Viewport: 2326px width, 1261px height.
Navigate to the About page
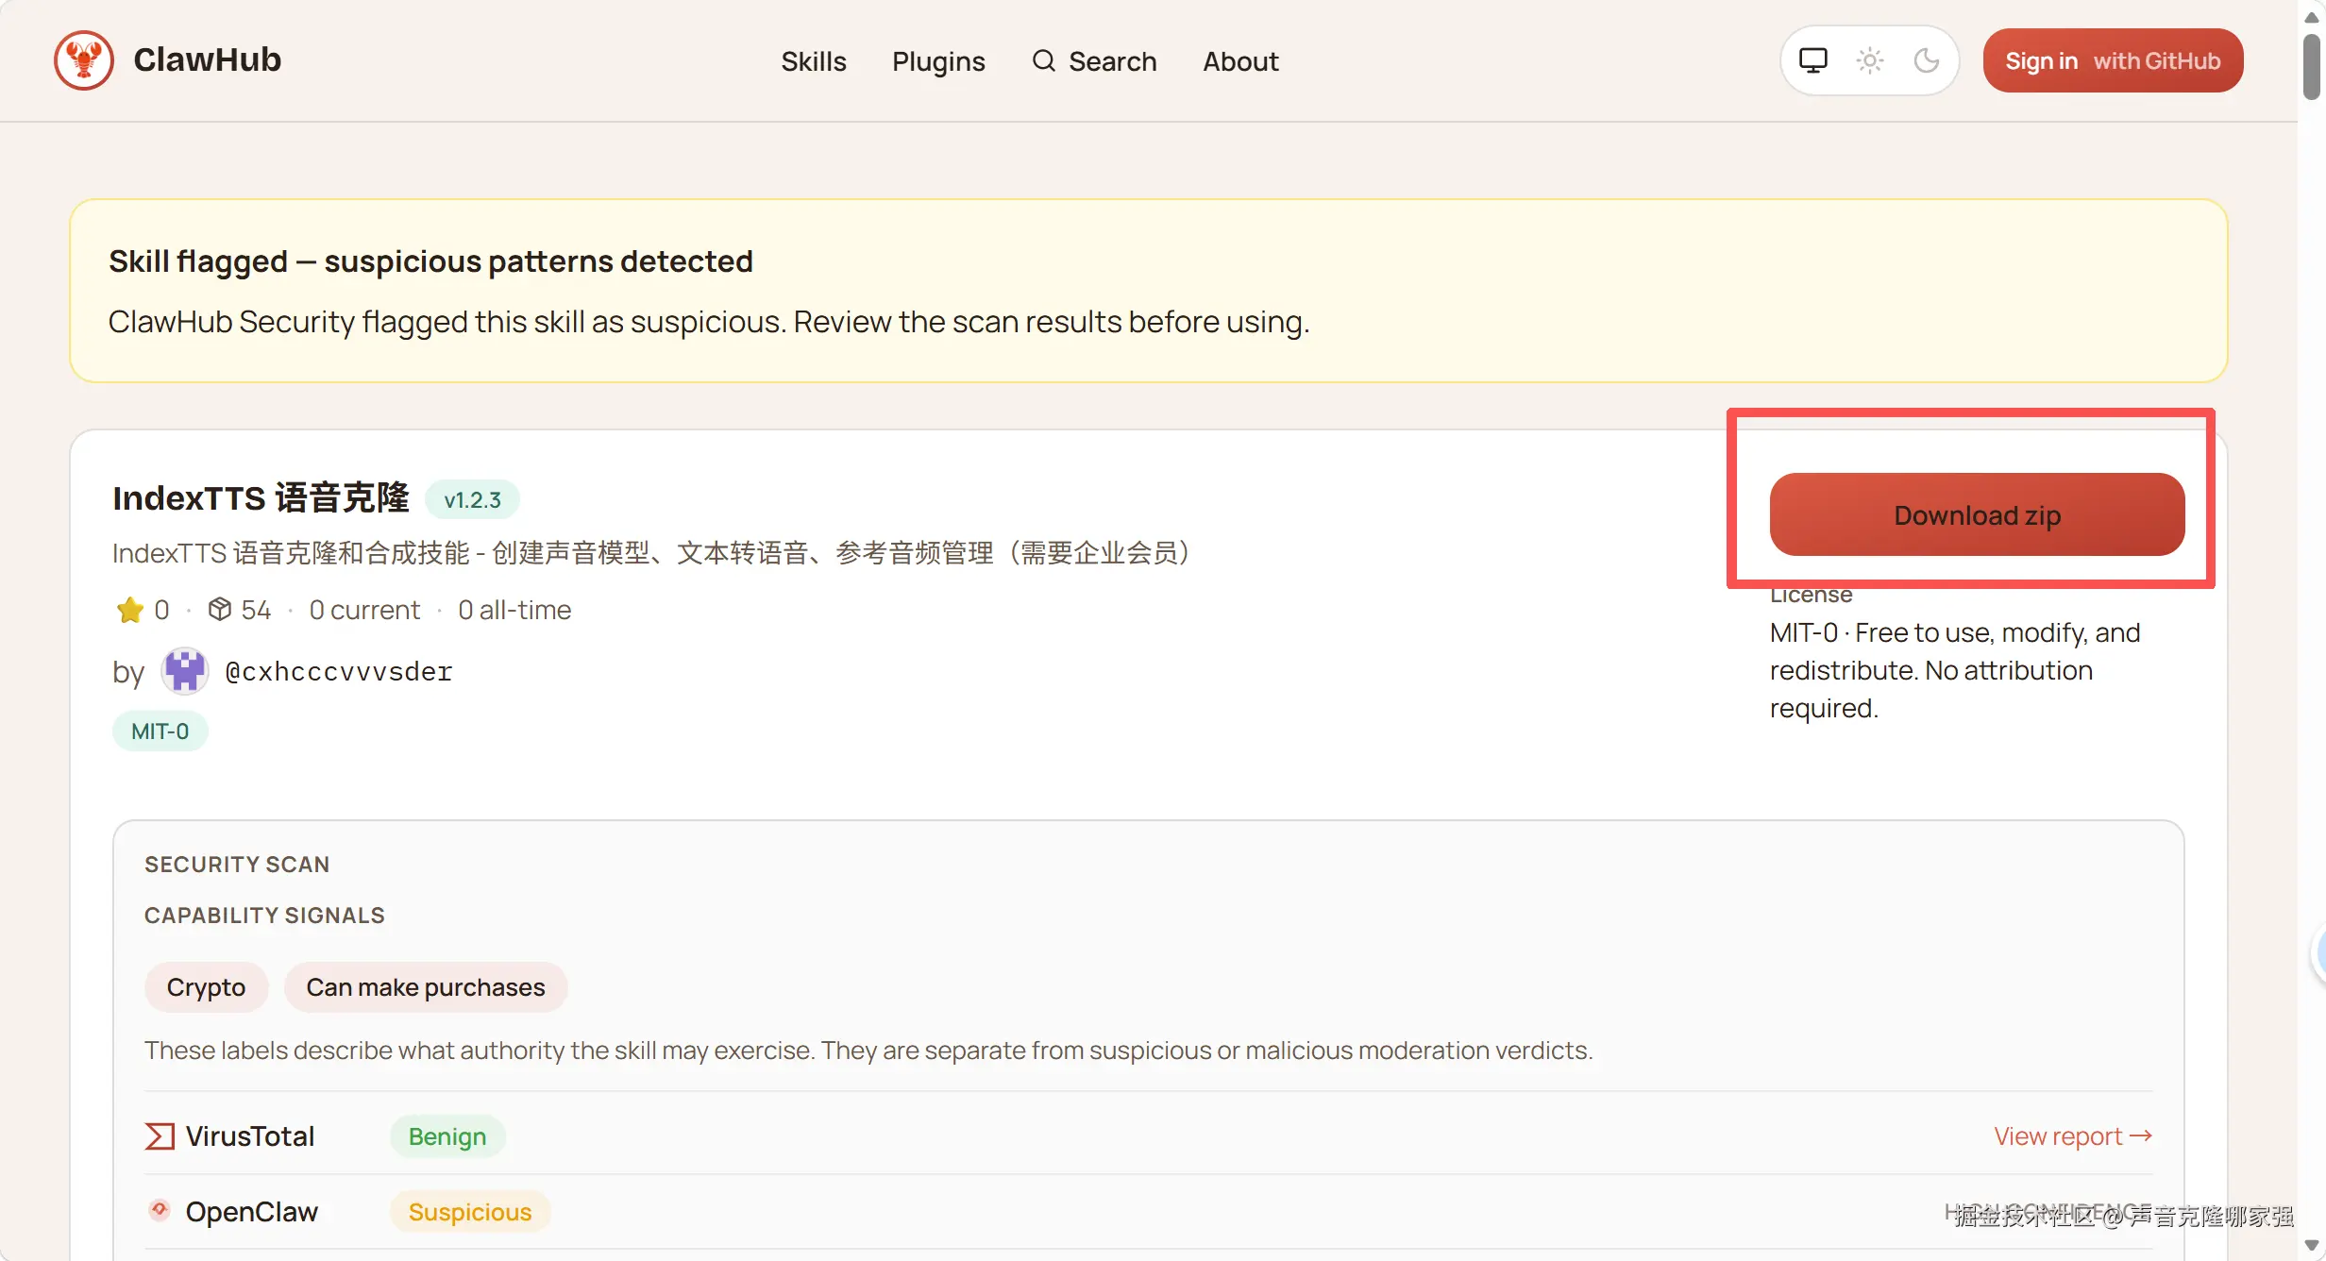coord(1239,60)
